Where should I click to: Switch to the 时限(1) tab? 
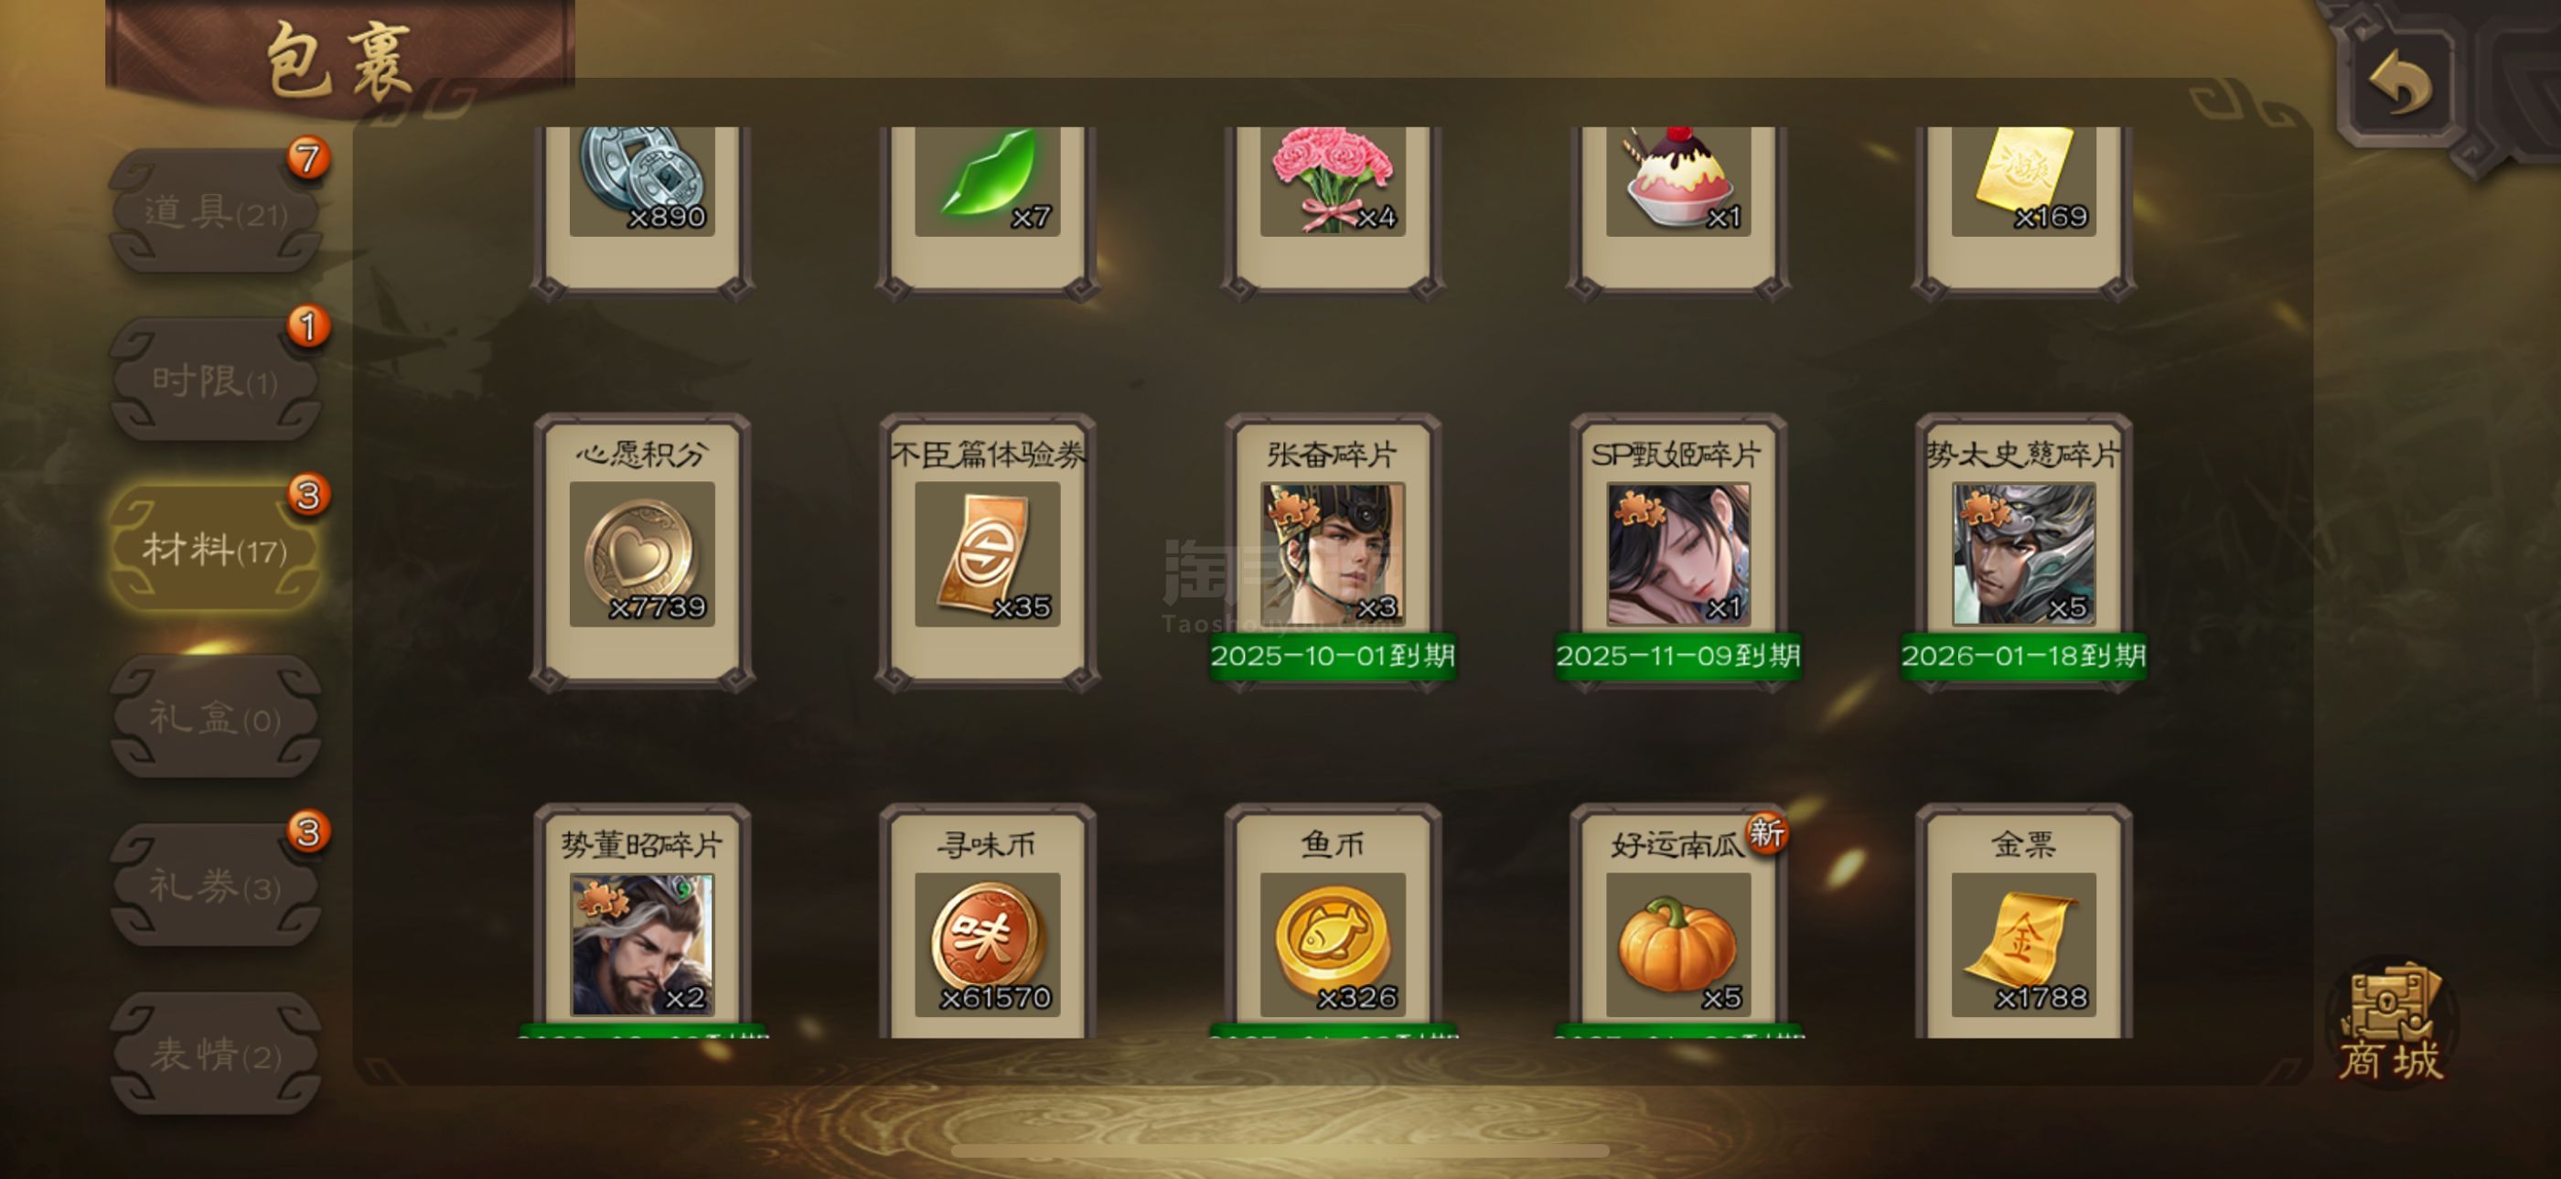(x=215, y=380)
